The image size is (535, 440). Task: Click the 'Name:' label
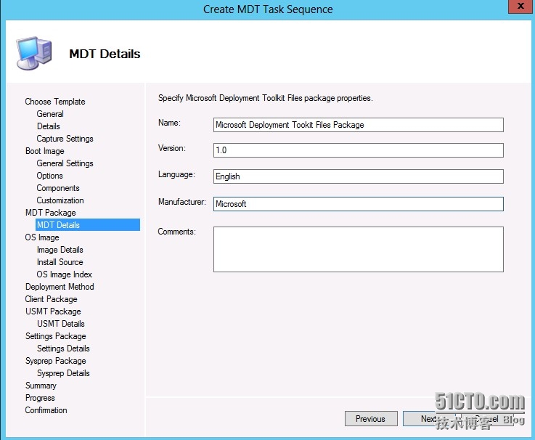tap(169, 123)
